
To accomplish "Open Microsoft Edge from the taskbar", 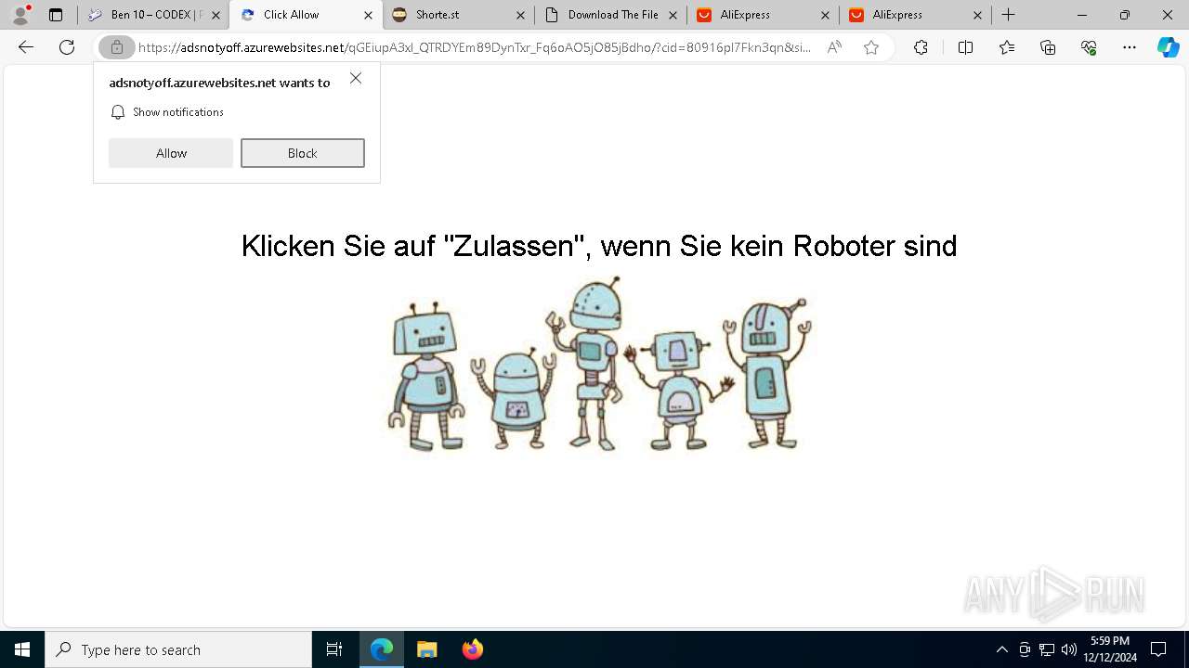I will click(x=382, y=649).
